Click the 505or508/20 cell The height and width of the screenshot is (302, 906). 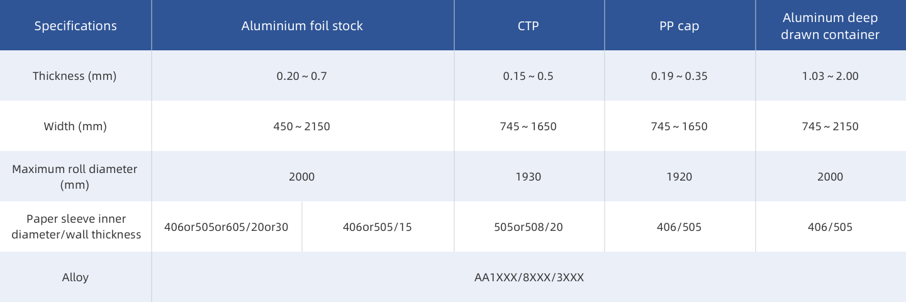528,227
